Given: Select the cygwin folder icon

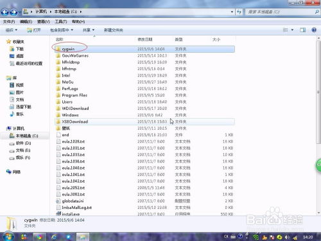Looking at the screenshot, I should pos(58,49).
